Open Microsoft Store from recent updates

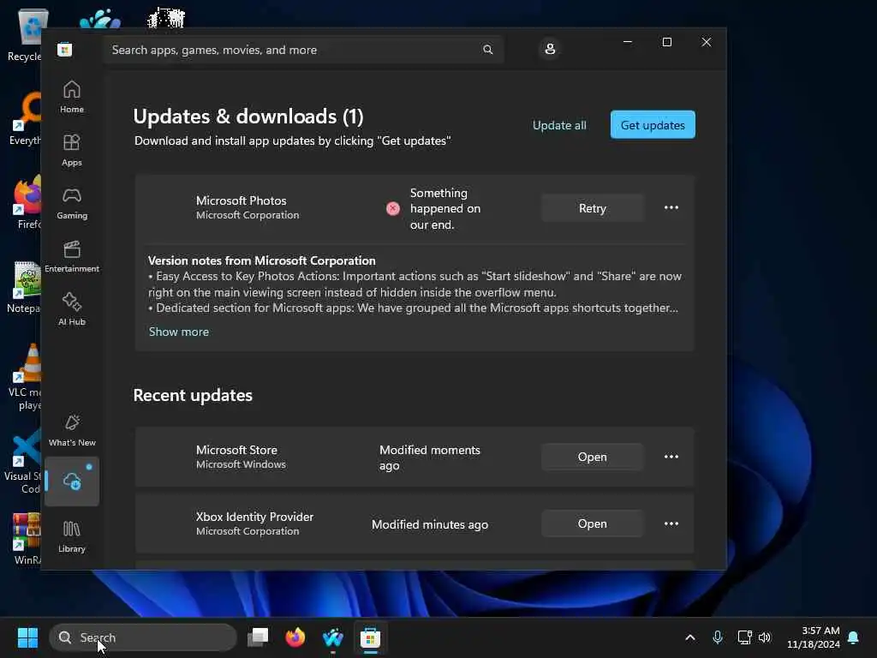coord(593,458)
